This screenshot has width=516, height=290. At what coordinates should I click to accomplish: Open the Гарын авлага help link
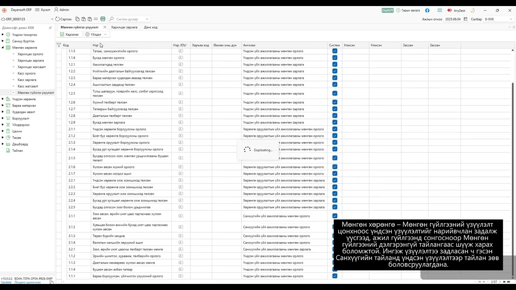point(408,10)
